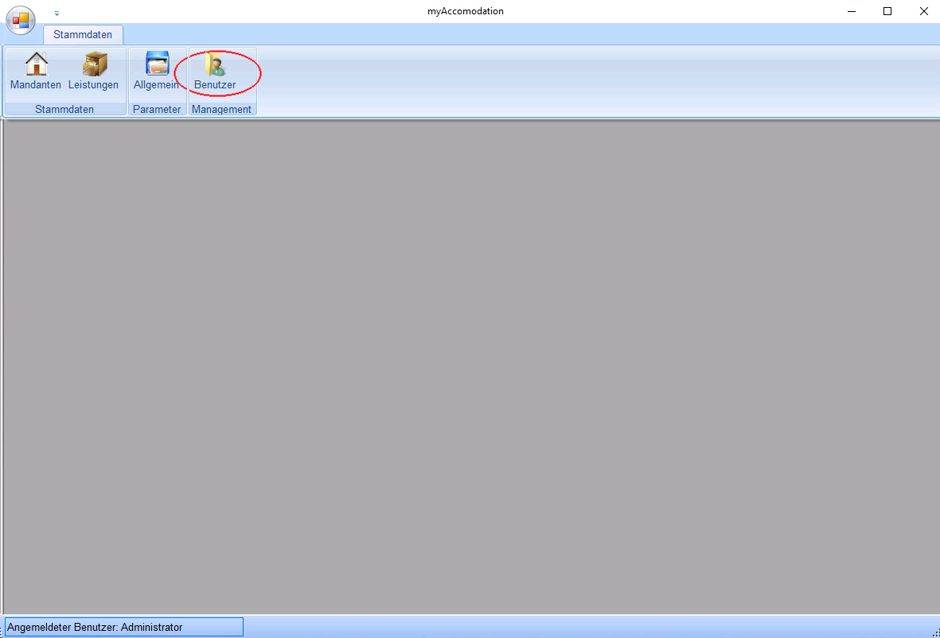Close the myAccomodation window

(923, 11)
